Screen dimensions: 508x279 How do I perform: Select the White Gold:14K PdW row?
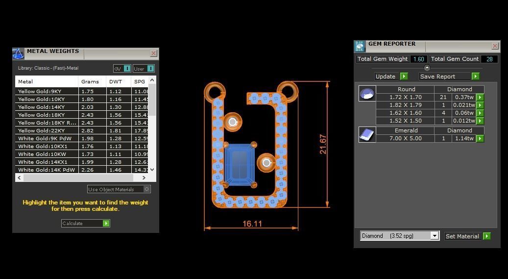tap(82, 170)
